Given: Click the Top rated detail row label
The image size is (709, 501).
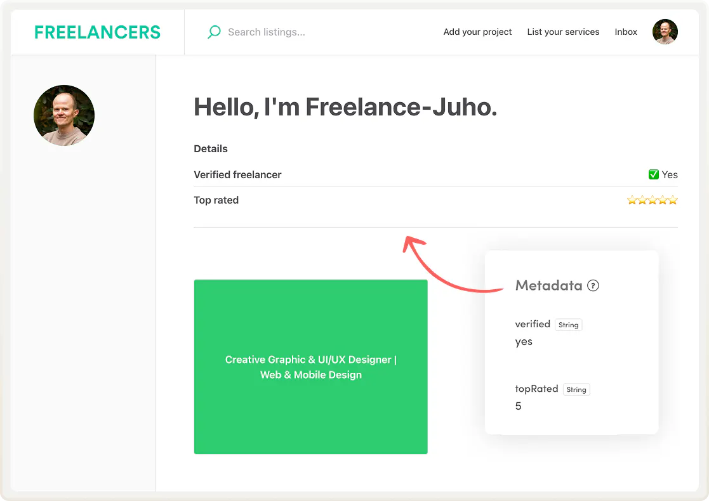Looking at the screenshot, I should point(216,200).
